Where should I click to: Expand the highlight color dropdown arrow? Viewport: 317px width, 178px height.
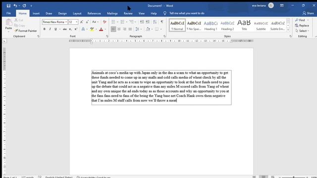click(96, 29)
